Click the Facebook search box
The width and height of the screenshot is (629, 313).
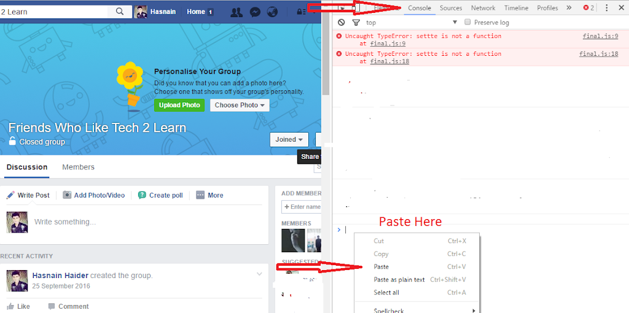[54, 12]
